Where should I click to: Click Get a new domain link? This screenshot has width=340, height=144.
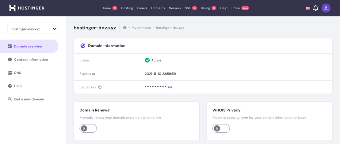pos(29,99)
